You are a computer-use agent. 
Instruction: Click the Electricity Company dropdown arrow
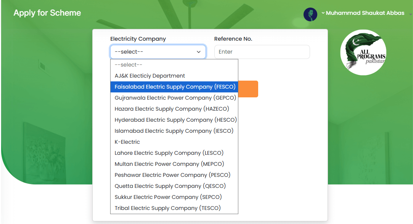[198, 52]
